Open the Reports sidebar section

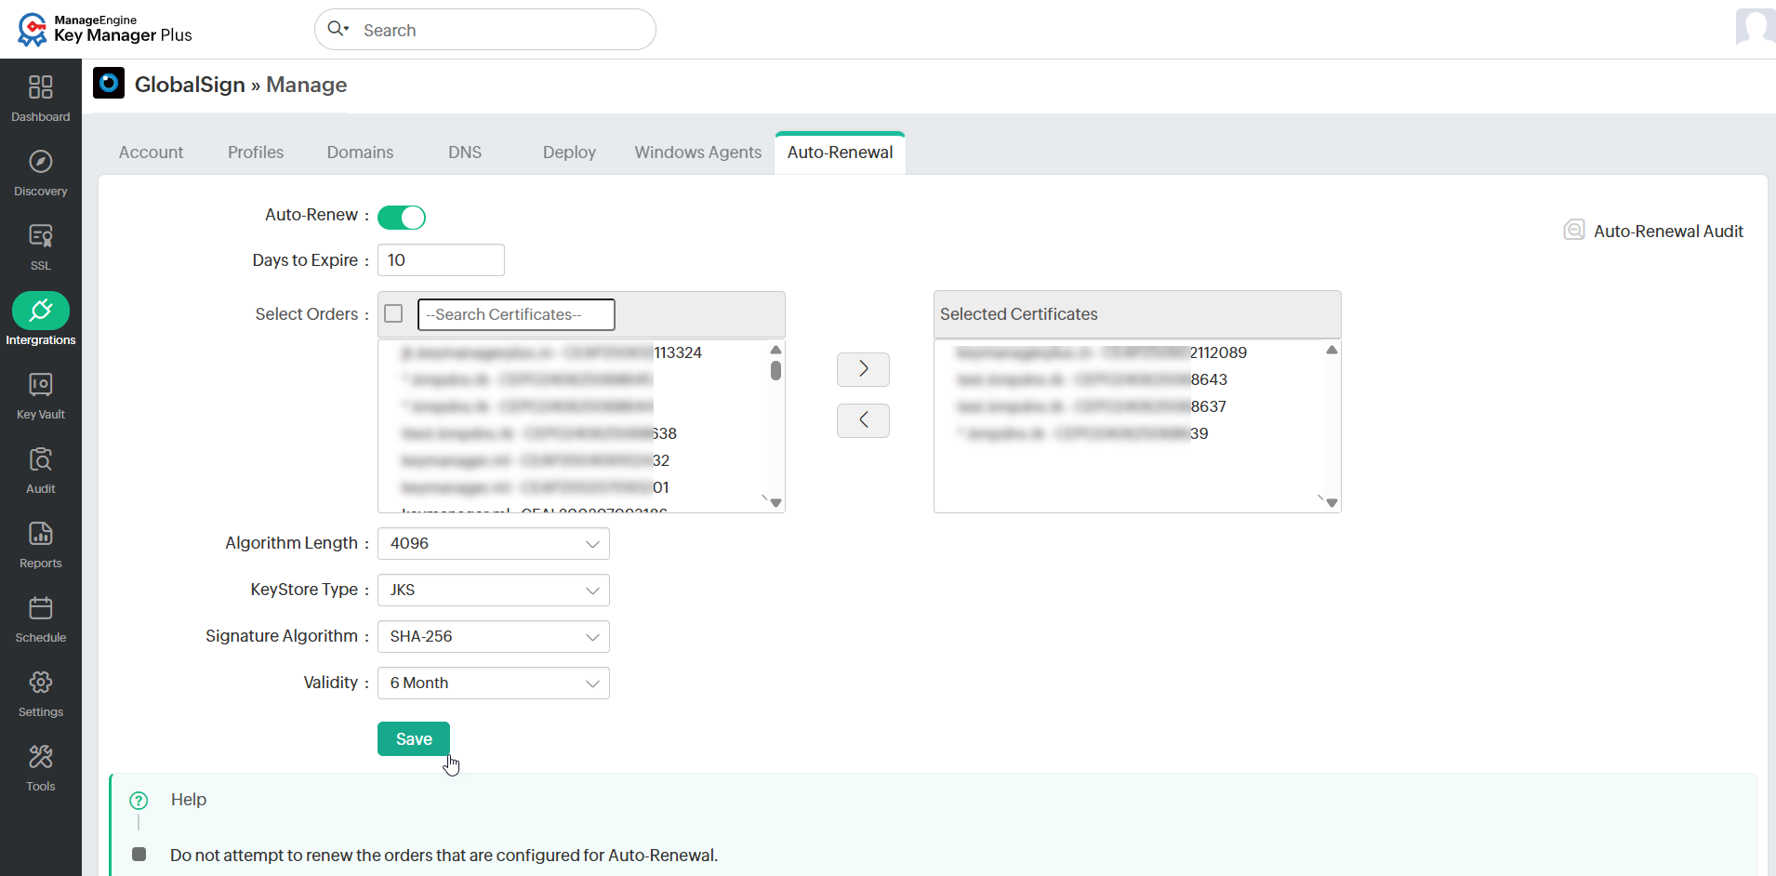[41, 544]
